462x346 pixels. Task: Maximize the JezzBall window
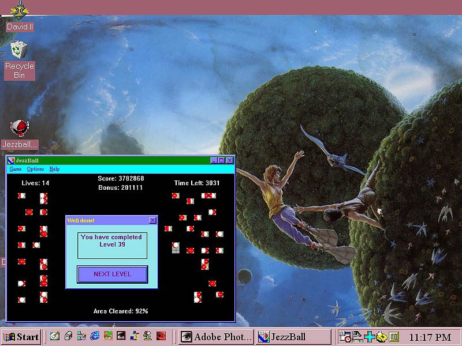221,160
